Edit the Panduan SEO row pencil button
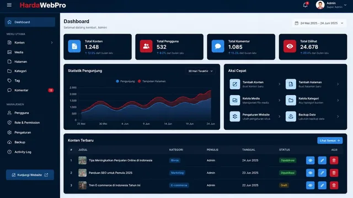Screen dimensions: 353x198 click(322, 173)
